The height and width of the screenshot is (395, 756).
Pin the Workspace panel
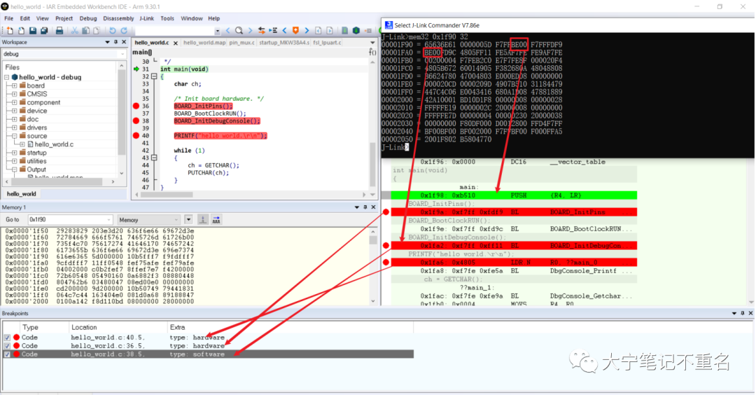click(x=115, y=43)
